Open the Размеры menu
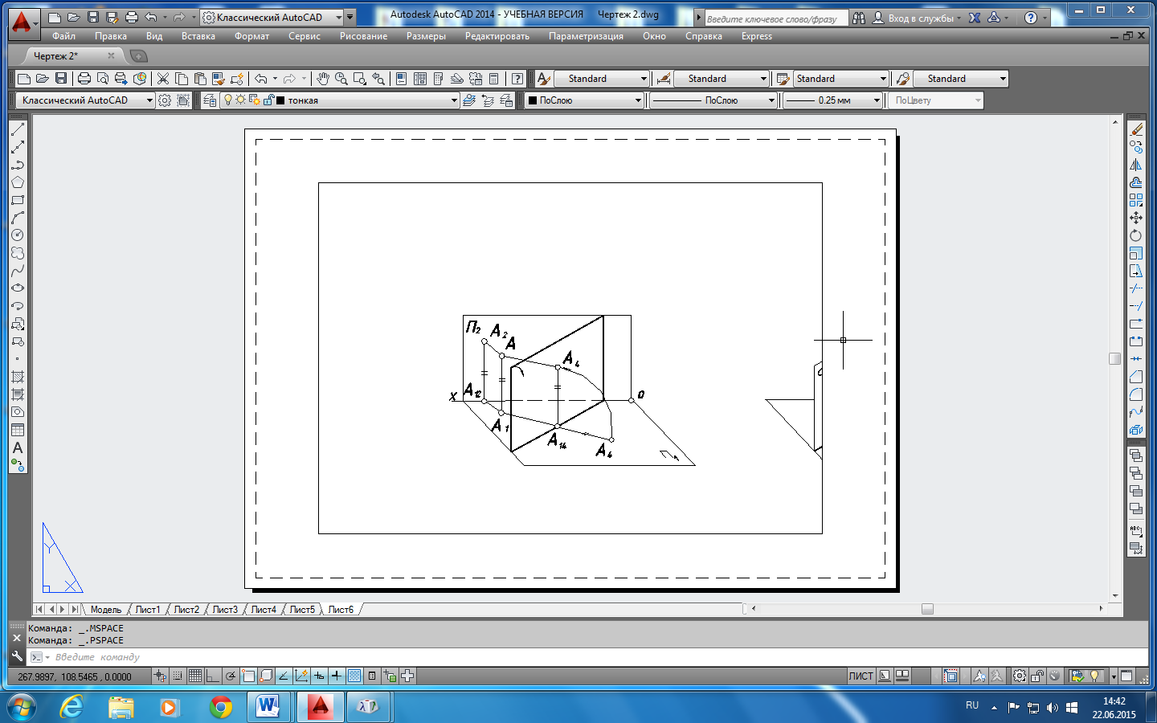Screen dimensions: 1157x723 (426, 36)
